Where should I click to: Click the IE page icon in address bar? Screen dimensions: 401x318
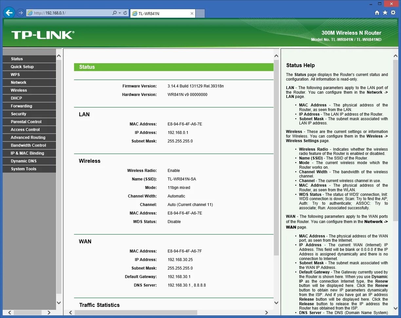[30, 13]
